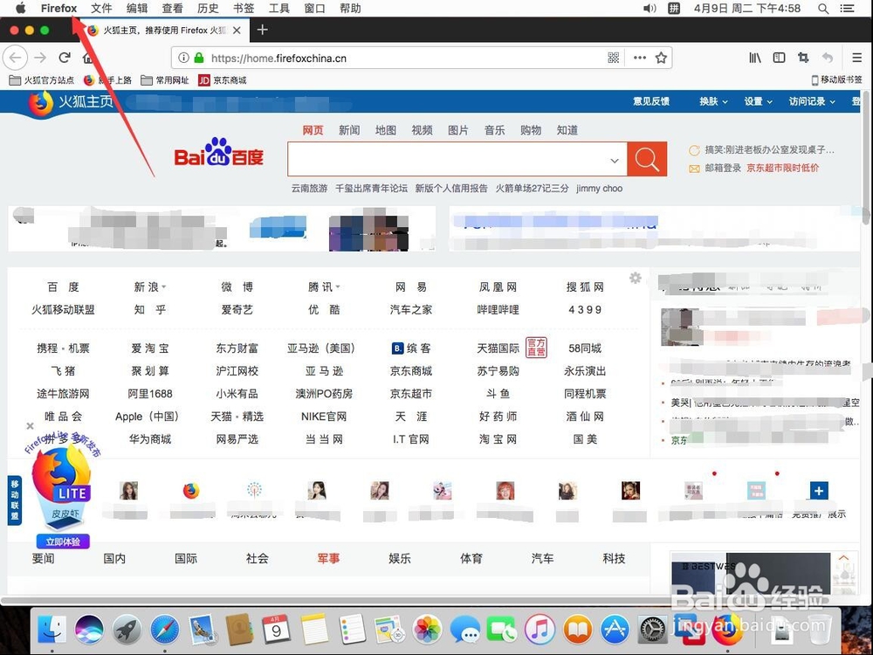This screenshot has height=655, width=873.
Task: Bookmark this page with the star icon
Action: point(661,58)
